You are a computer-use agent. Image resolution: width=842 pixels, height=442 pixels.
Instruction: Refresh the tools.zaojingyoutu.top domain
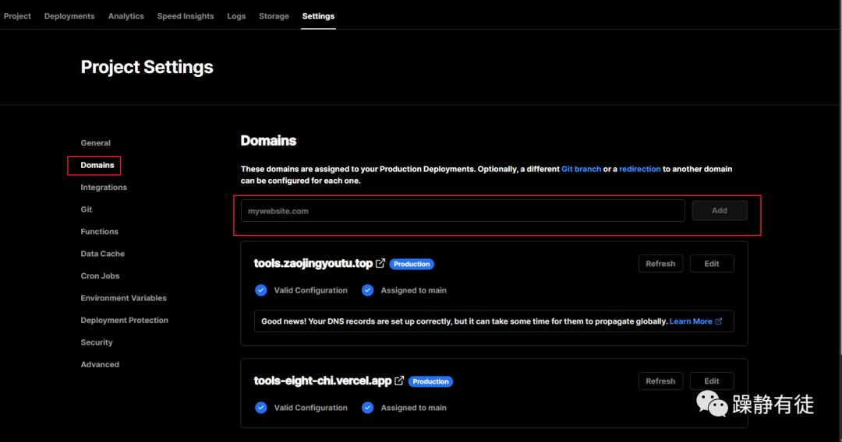[x=660, y=264]
